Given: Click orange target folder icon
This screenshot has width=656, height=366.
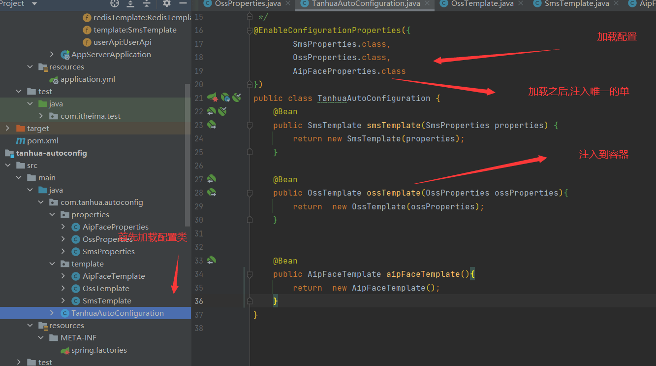Looking at the screenshot, I should pos(21,129).
